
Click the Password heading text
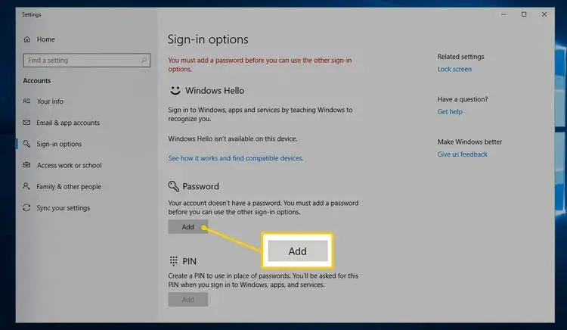(x=200, y=186)
